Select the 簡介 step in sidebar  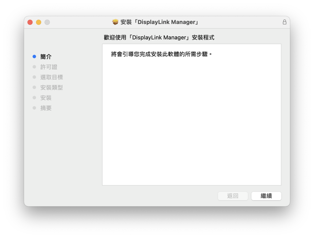pyautogui.click(x=46, y=57)
